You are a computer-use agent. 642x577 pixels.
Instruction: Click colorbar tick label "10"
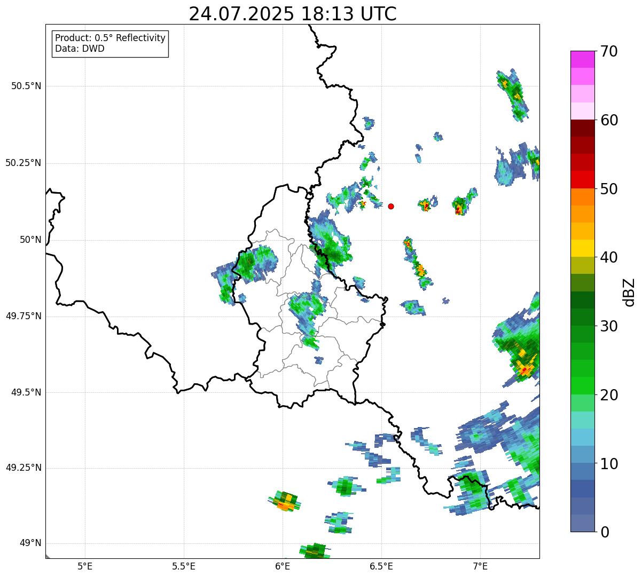coord(609,464)
